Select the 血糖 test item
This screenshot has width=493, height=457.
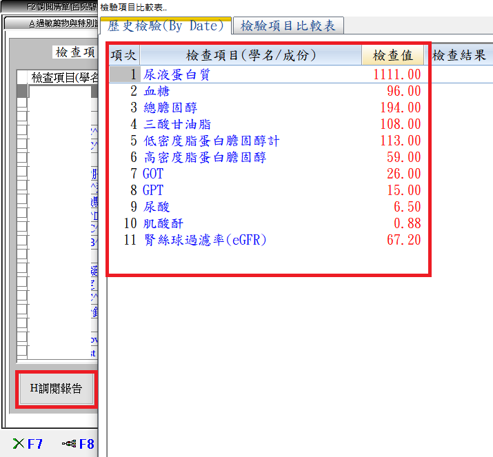click(x=156, y=91)
